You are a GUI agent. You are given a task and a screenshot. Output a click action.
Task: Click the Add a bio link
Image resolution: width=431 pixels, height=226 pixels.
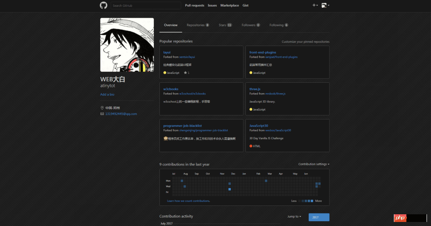(107, 94)
